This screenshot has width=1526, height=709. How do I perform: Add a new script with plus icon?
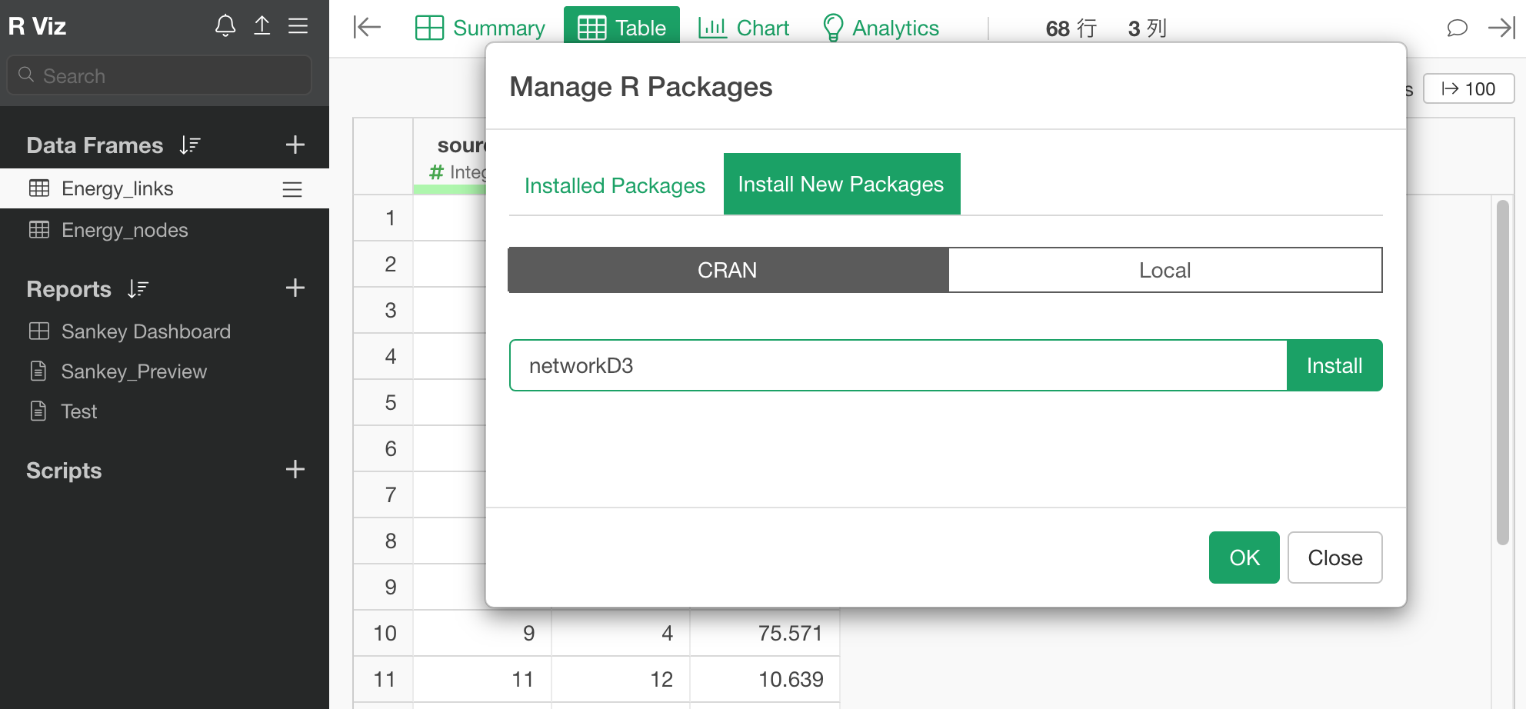(295, 470)
